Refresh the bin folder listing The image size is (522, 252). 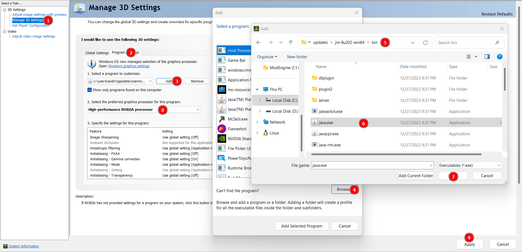coord(425,42)
